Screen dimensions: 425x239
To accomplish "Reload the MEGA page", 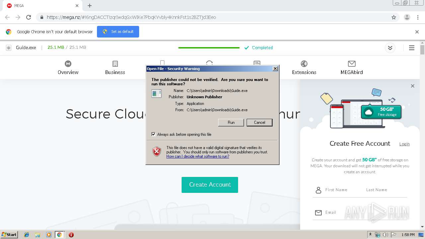I will [x=29, y=17].
